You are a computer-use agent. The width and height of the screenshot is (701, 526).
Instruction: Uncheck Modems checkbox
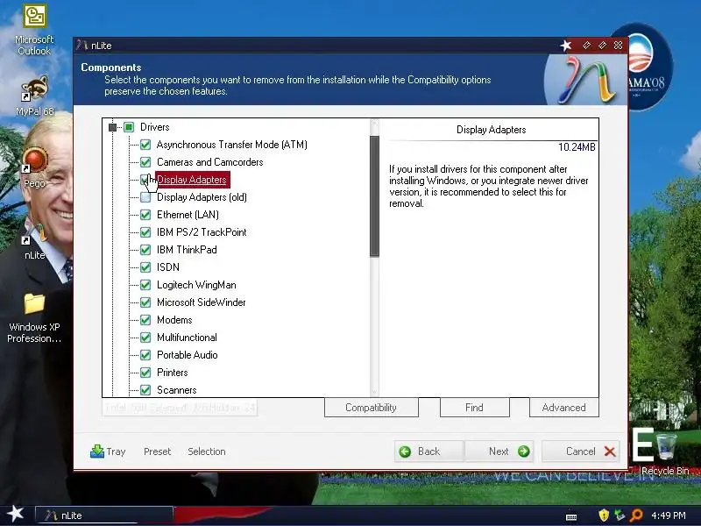pyautogui.click(x=145, y=320)
